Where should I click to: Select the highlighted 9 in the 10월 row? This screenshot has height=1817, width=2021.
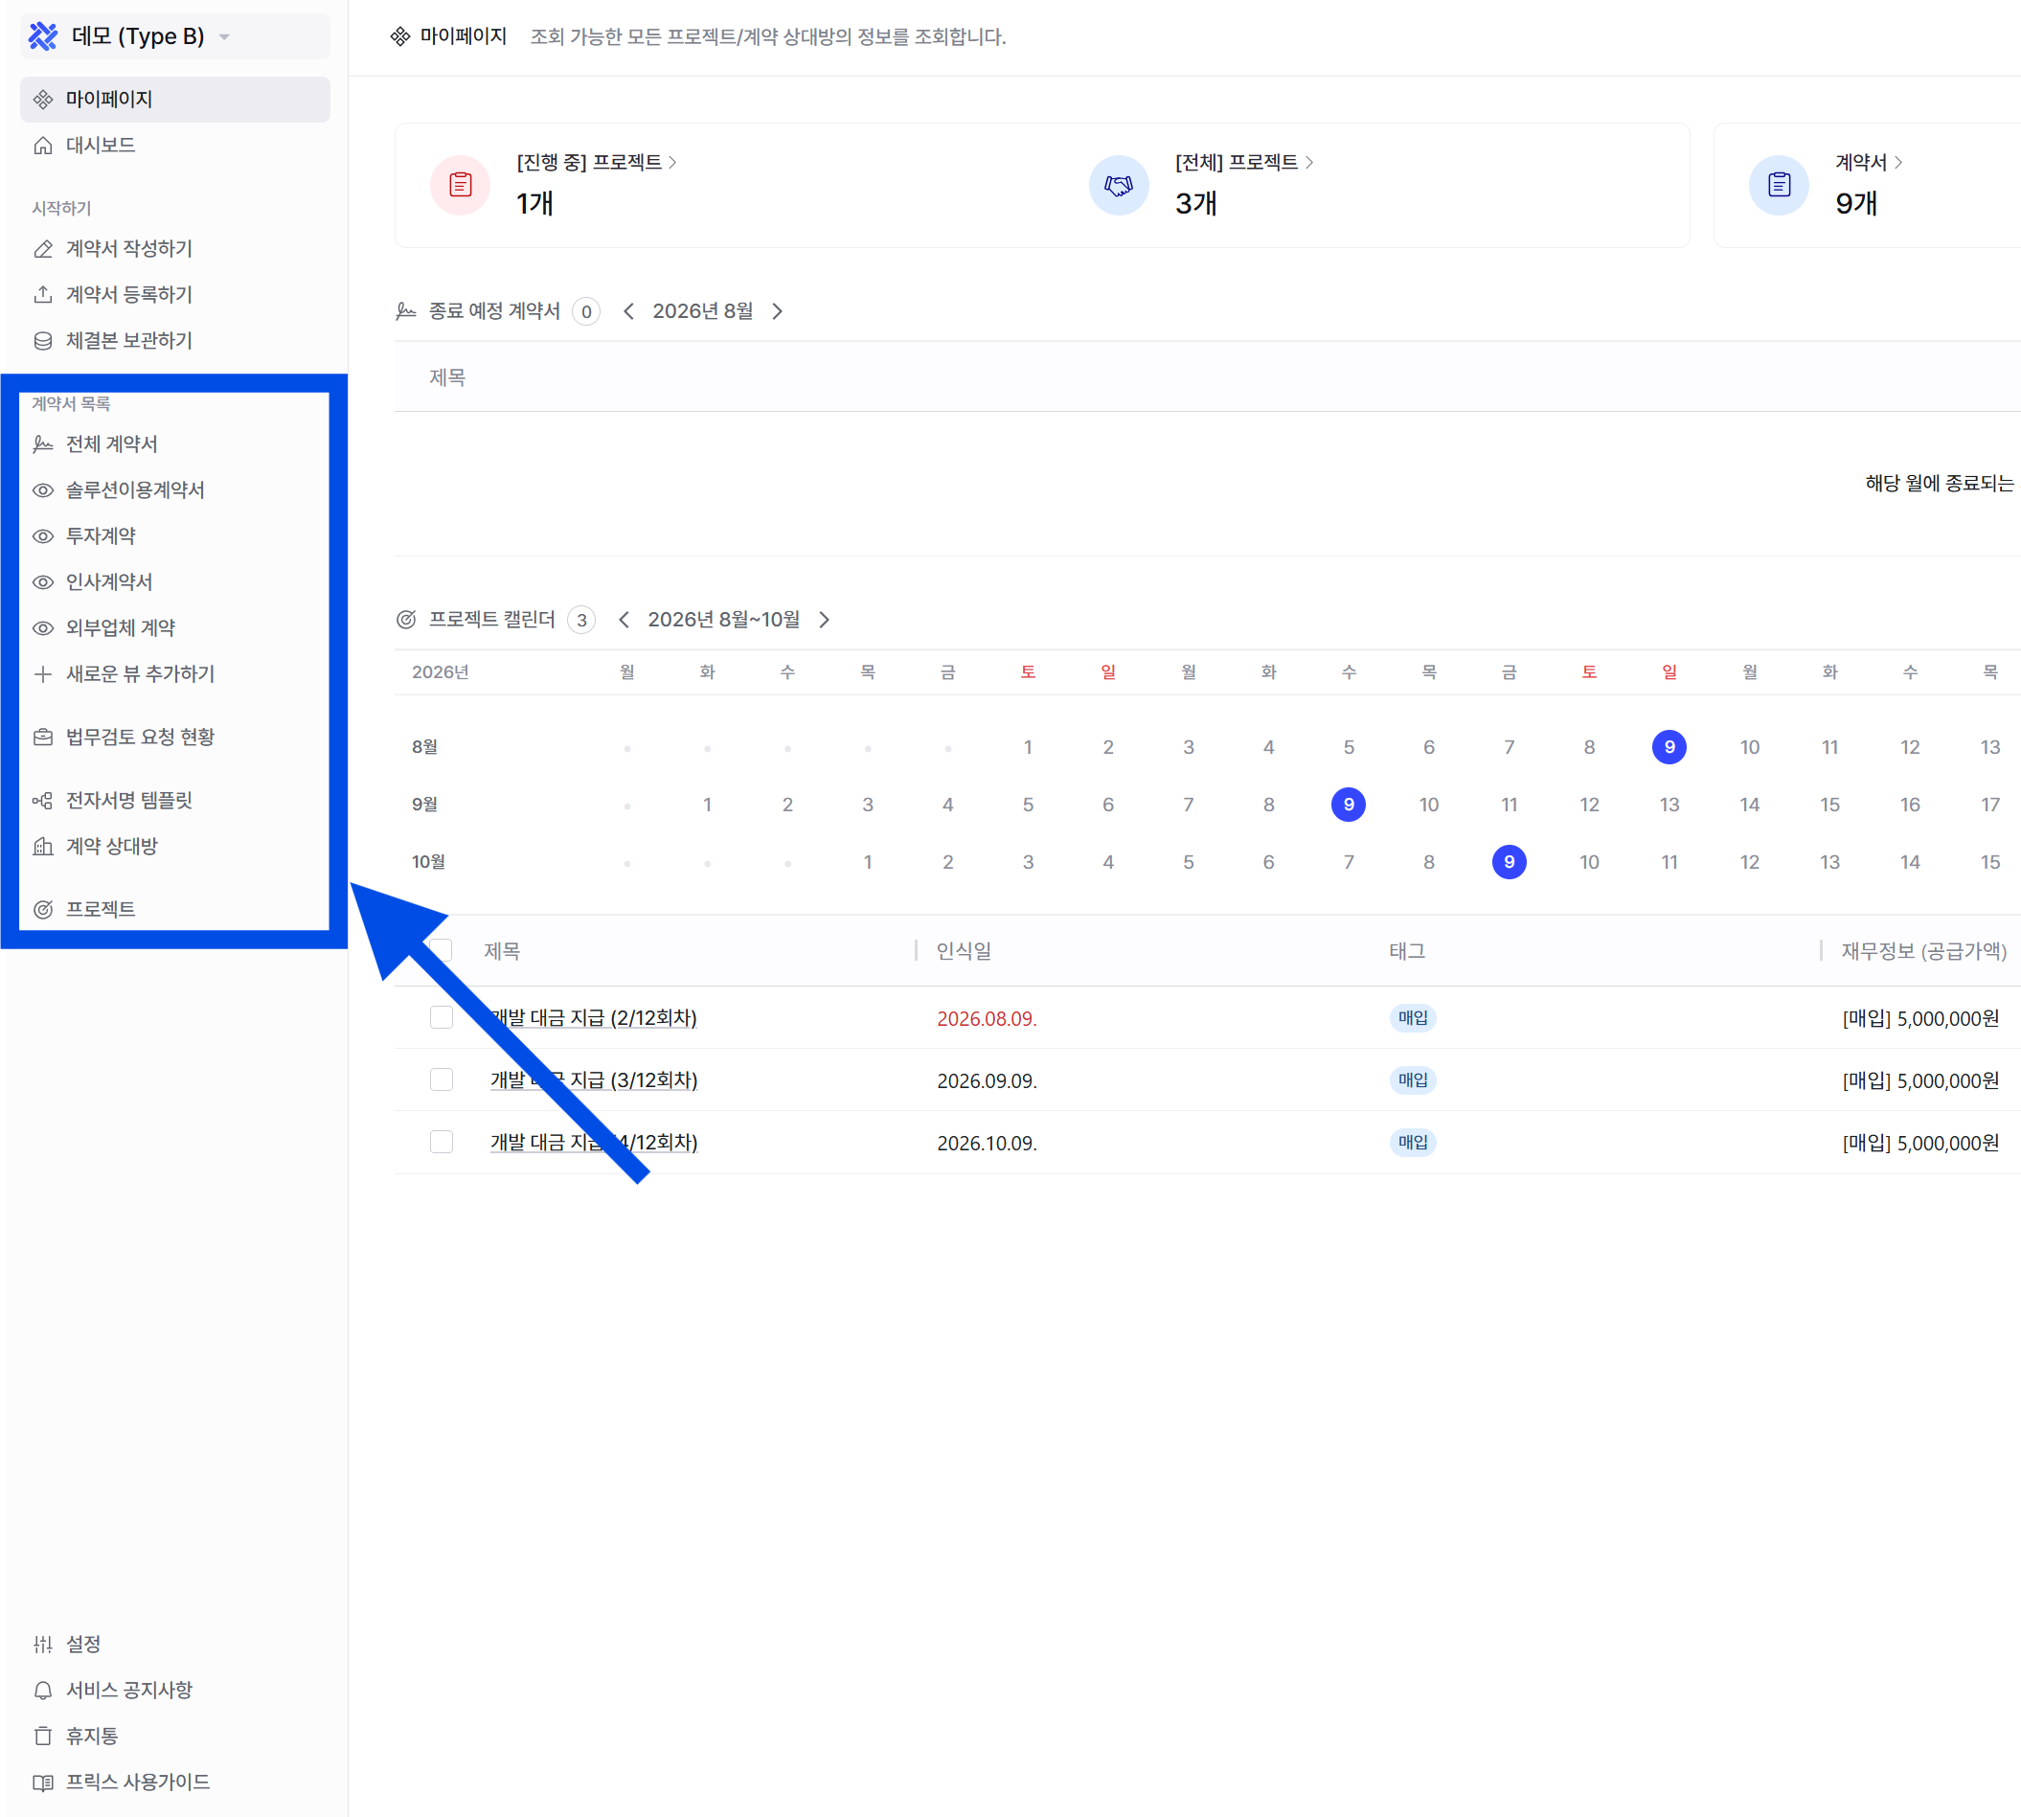coord(1509,863)
